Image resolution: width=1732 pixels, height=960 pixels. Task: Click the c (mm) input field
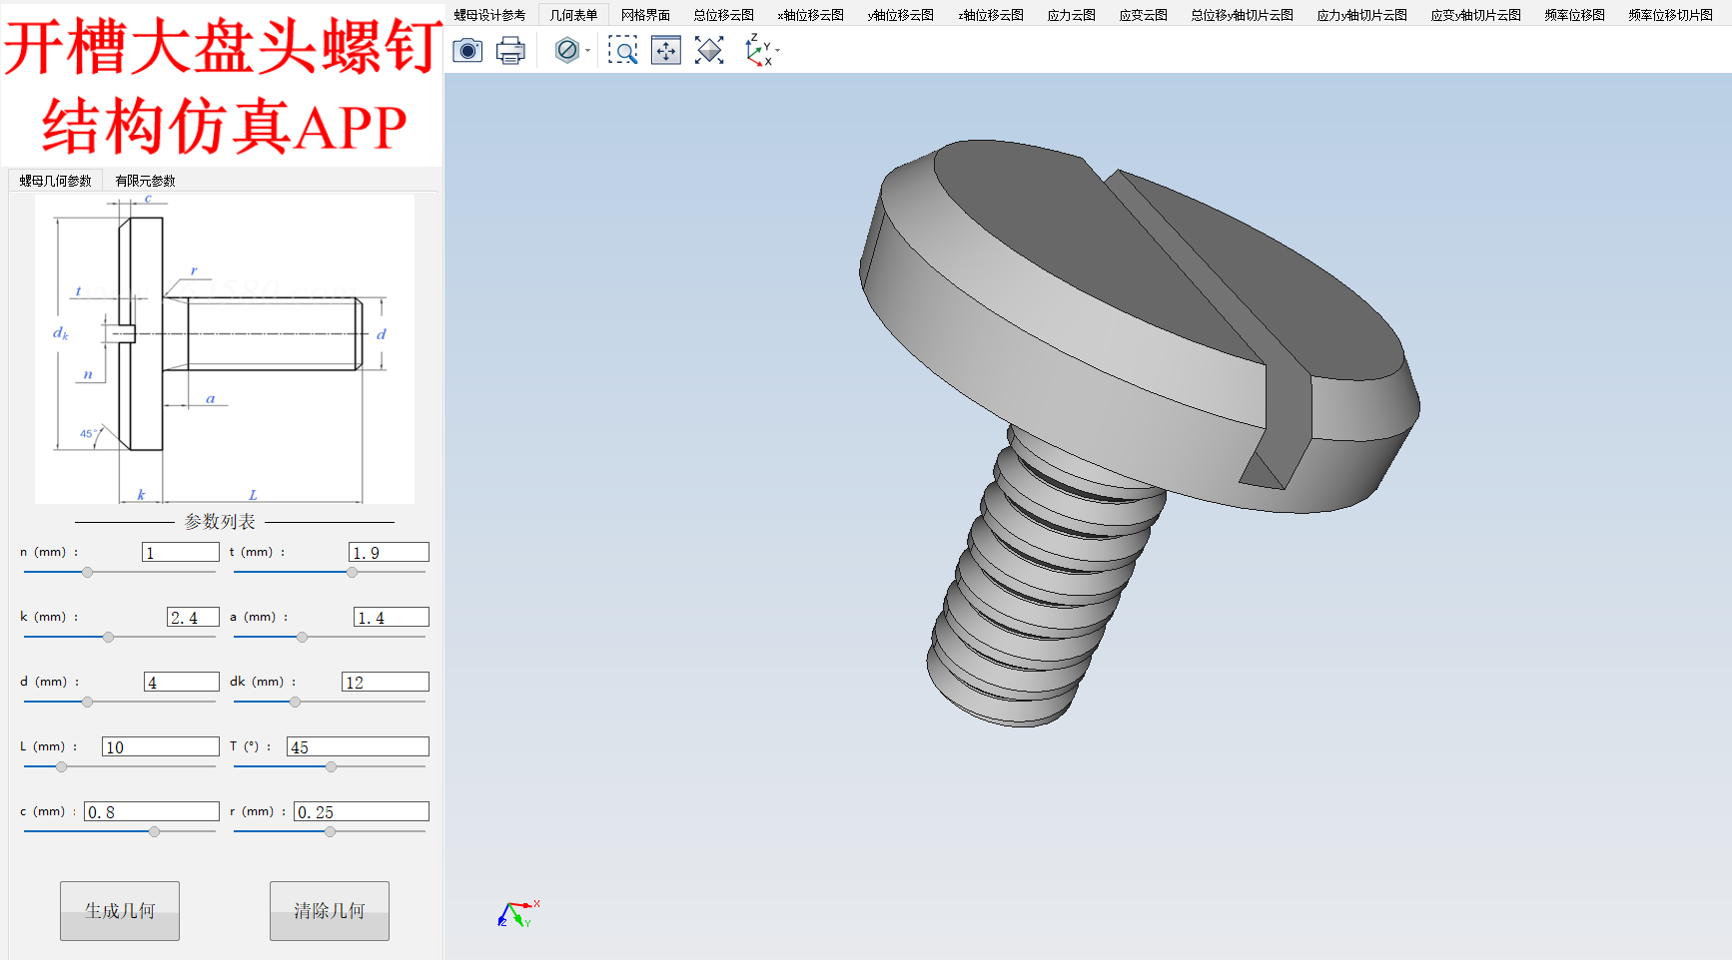[x=152, y=811]
